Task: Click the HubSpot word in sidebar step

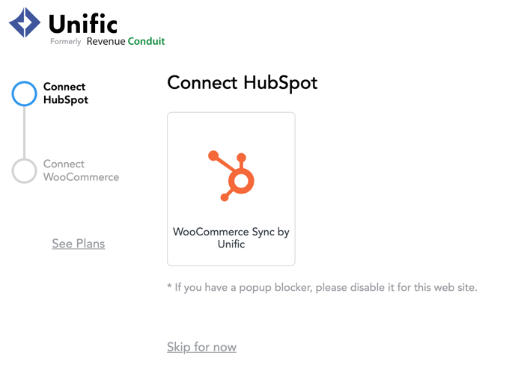Action: click(x=66, y=100)
